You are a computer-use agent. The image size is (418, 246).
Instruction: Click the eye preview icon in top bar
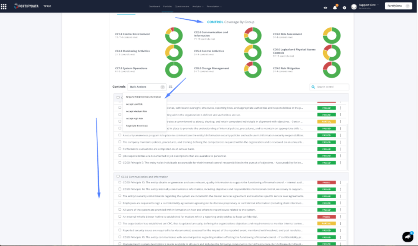[x=325, y=7]
